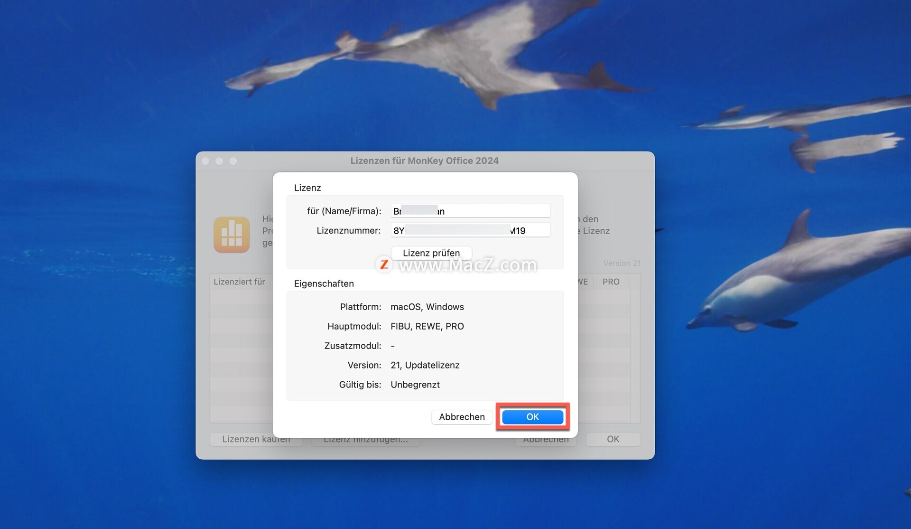Screen dimensions: 911x529
Task: Click the Hauptmodul: label
Action: (354, 326)
